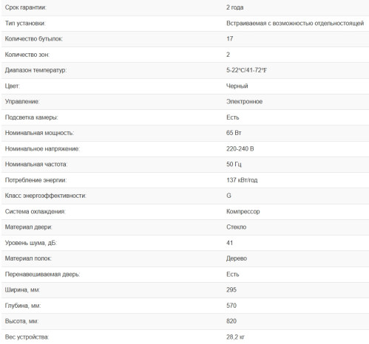Select the '2 года' warranty value
The width and height of the screenshot is (369, 344).
[x=234, y=7]
